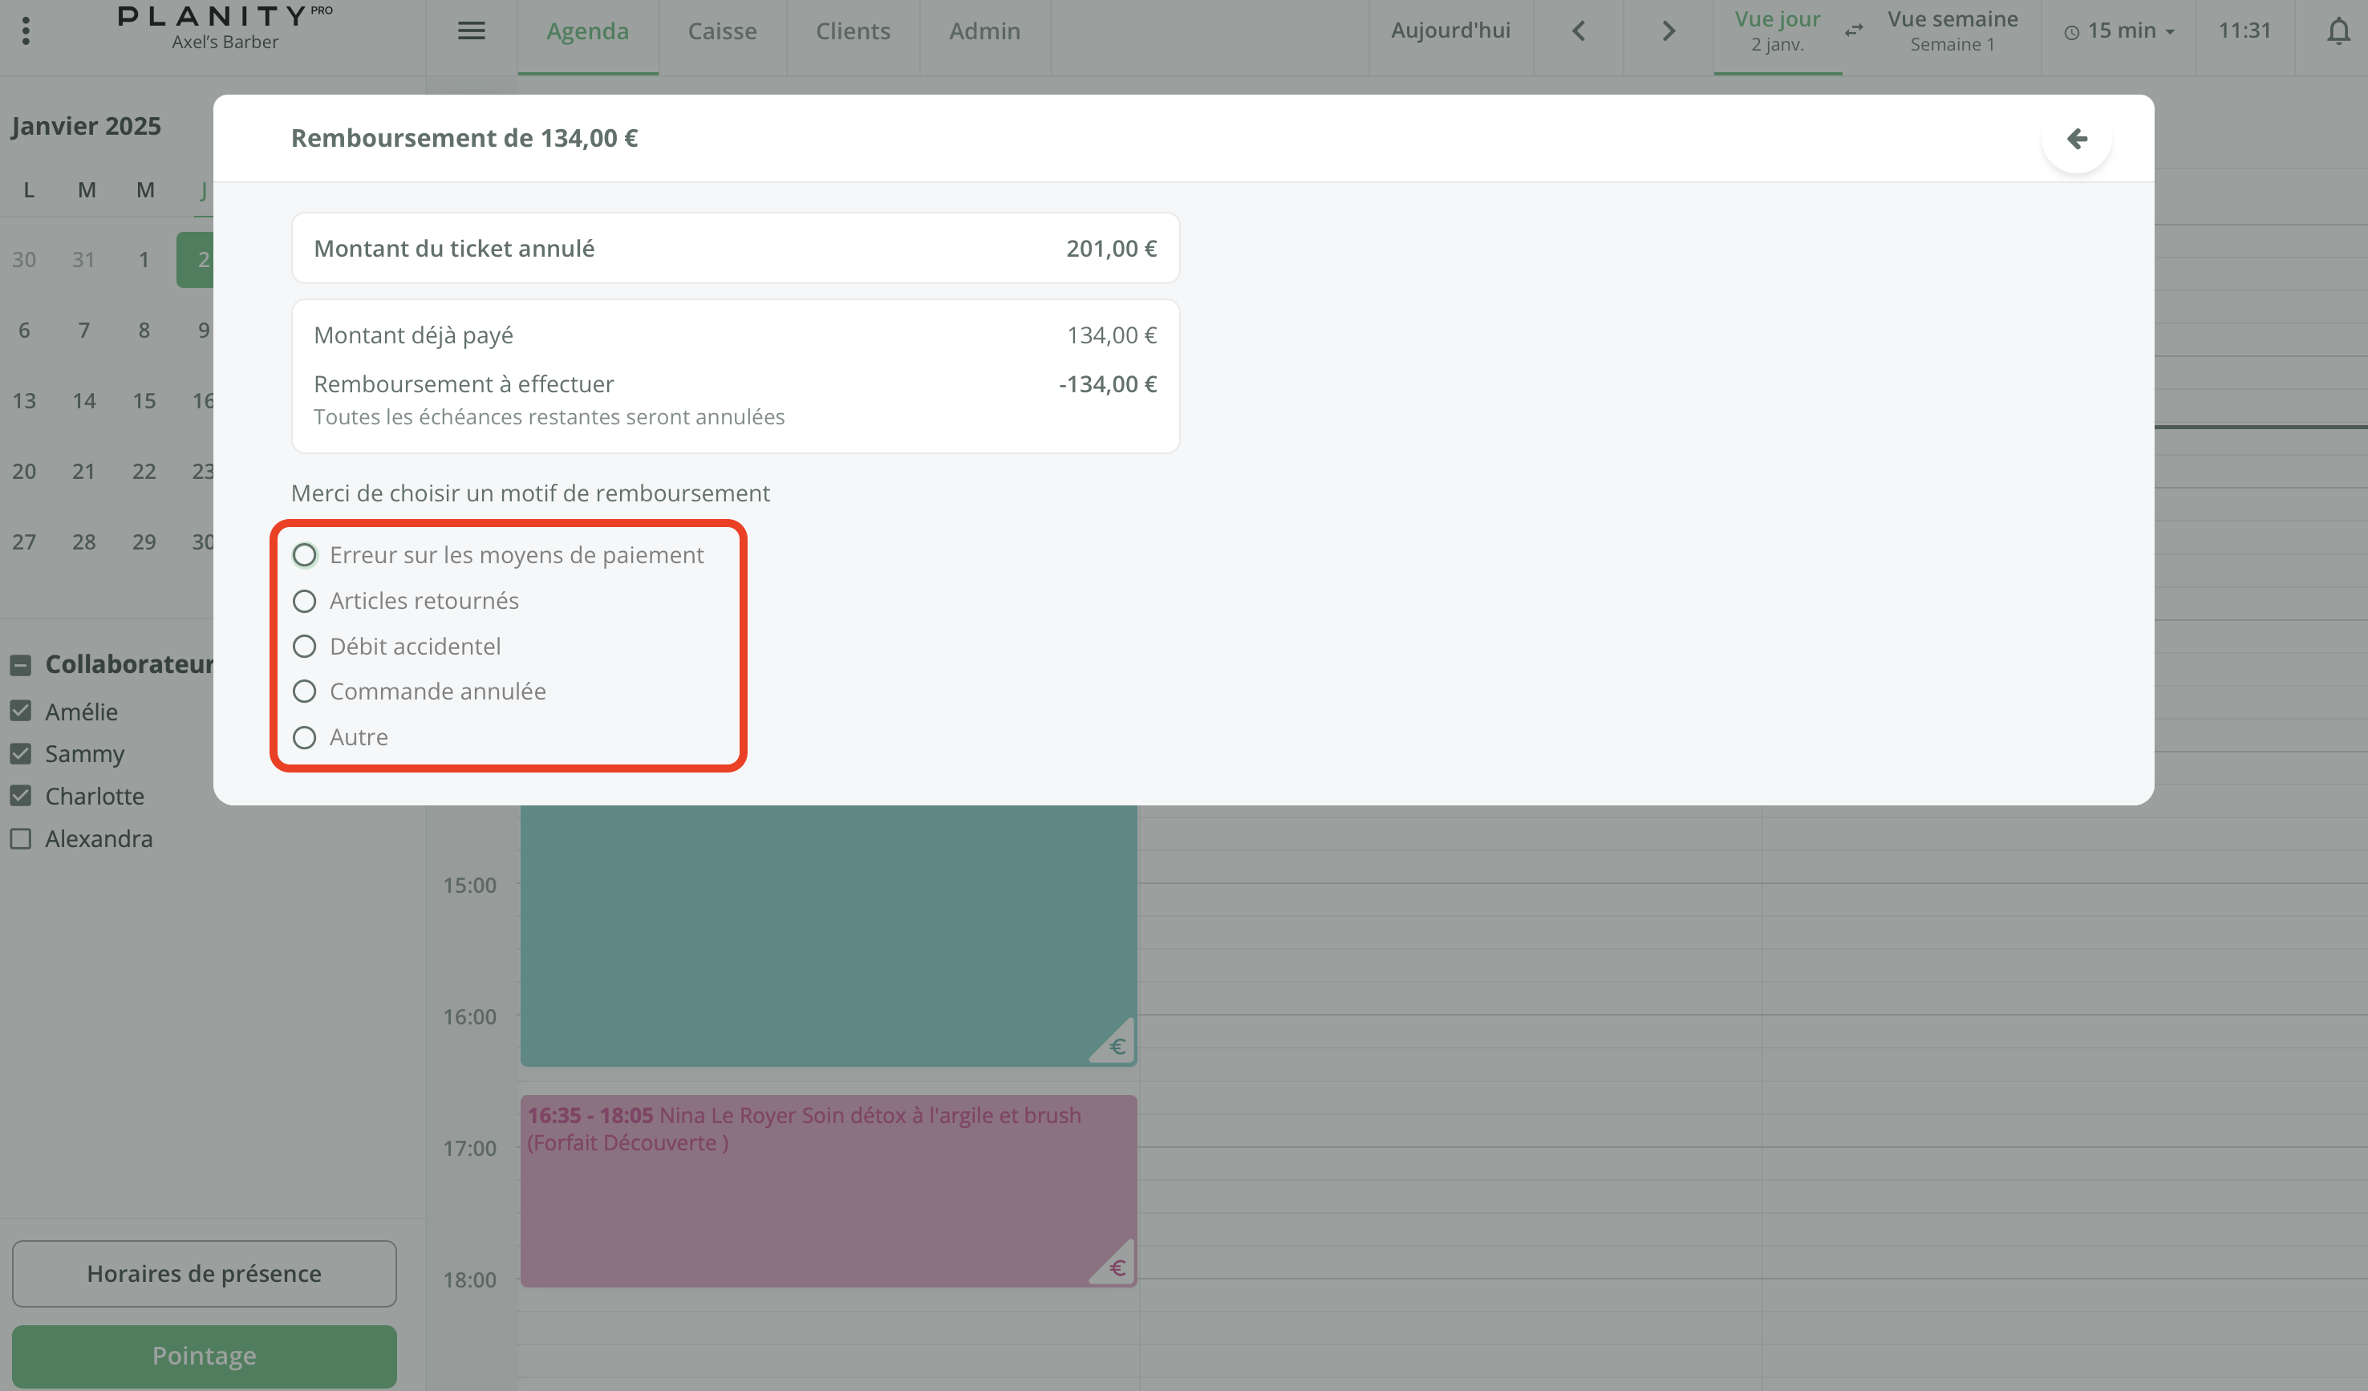Click the back arrow in refund dialog
The image size is (2368, 1391).
pos(2076,139)
